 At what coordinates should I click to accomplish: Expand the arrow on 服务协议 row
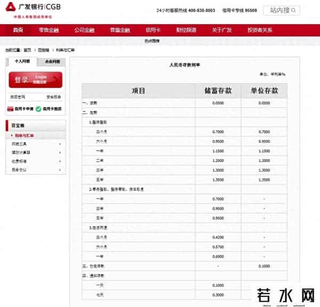click(60, 169)
